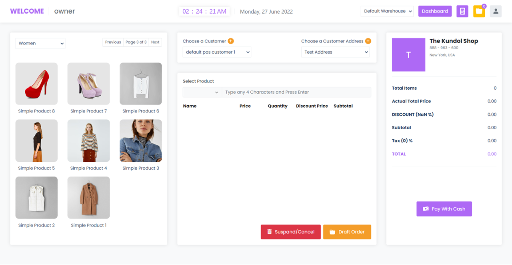Click Next to view more products
The width and height of the screenshot is (512, 265).
[155, 42]
